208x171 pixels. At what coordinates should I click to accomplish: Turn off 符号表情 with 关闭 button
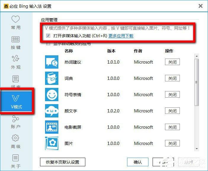pyautogui.click(x=172, y=94)
